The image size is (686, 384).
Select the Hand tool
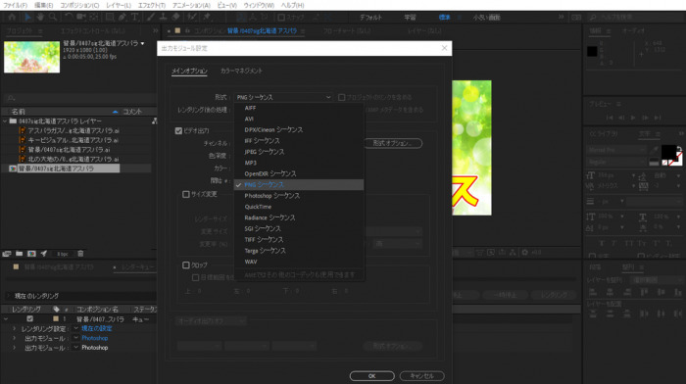tap(40, 17)
